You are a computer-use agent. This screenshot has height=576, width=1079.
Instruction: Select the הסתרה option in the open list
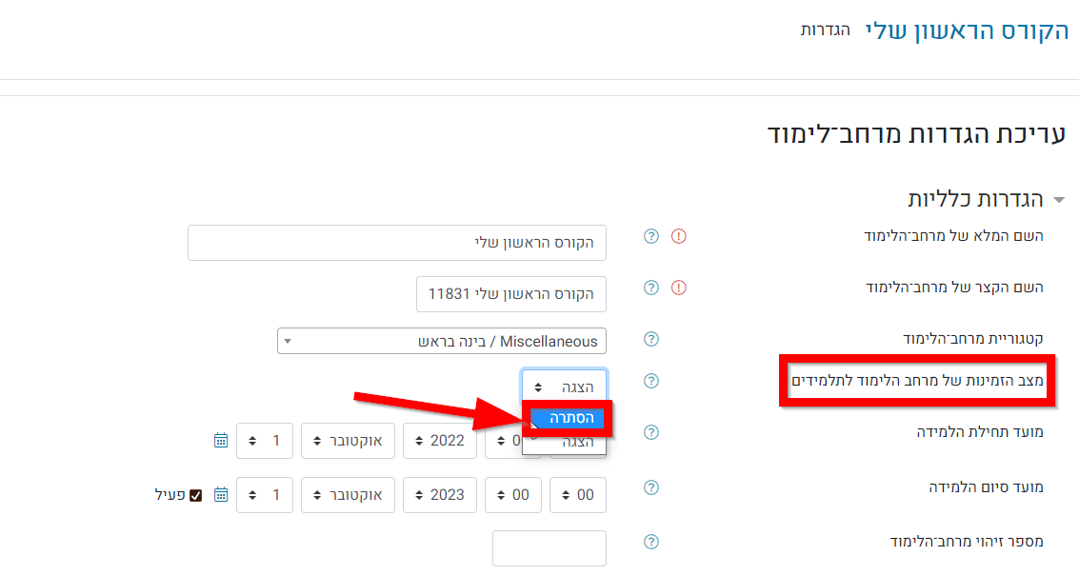[567, 418]
